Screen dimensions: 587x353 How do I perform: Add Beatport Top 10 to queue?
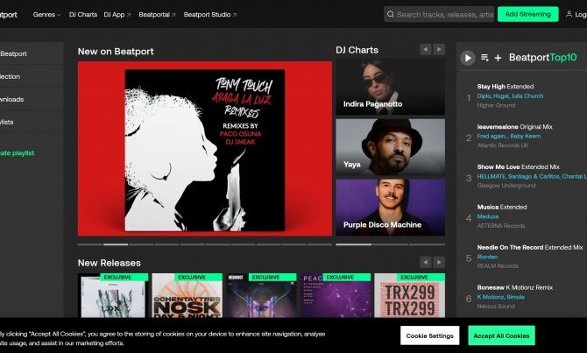pyautogui.click(x=484, y=58)
